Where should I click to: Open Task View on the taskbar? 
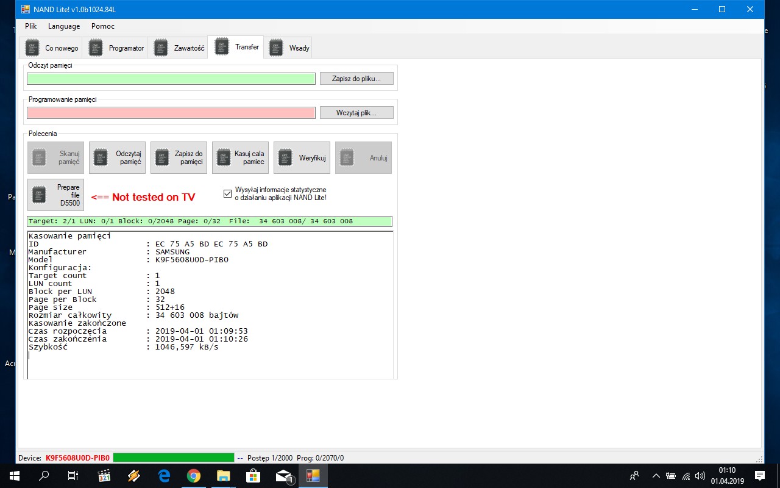(73, 476)
